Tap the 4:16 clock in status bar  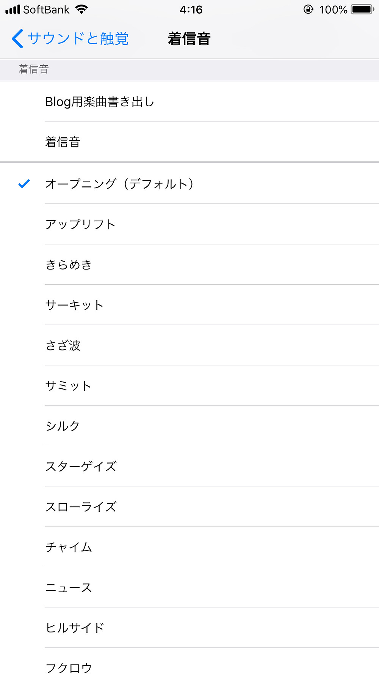[191, 9]
